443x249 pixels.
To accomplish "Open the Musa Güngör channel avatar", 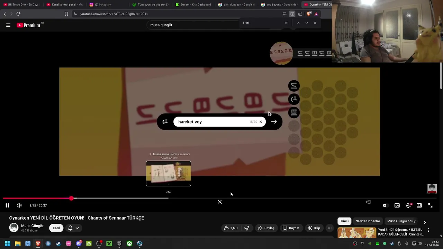I will tap(14, 228).
